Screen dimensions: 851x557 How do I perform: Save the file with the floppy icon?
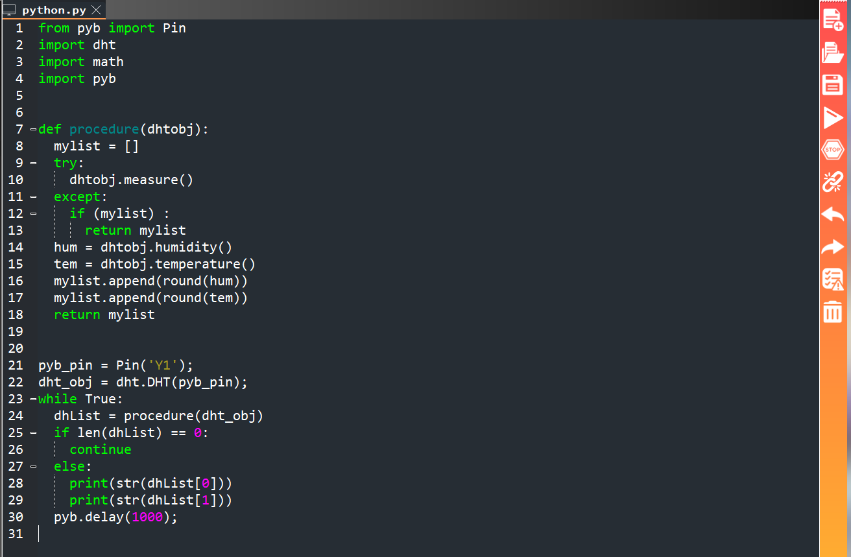[833, 85]
